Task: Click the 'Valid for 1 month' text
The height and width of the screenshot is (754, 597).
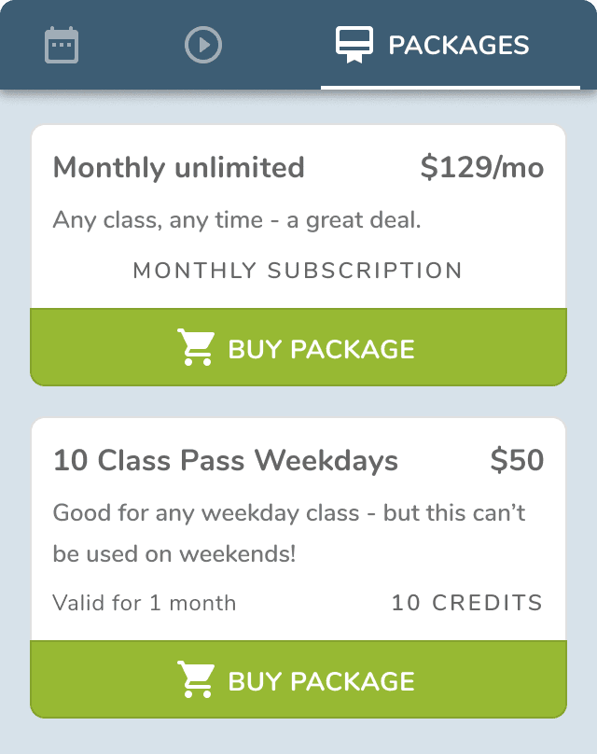Action: [145, 603]
